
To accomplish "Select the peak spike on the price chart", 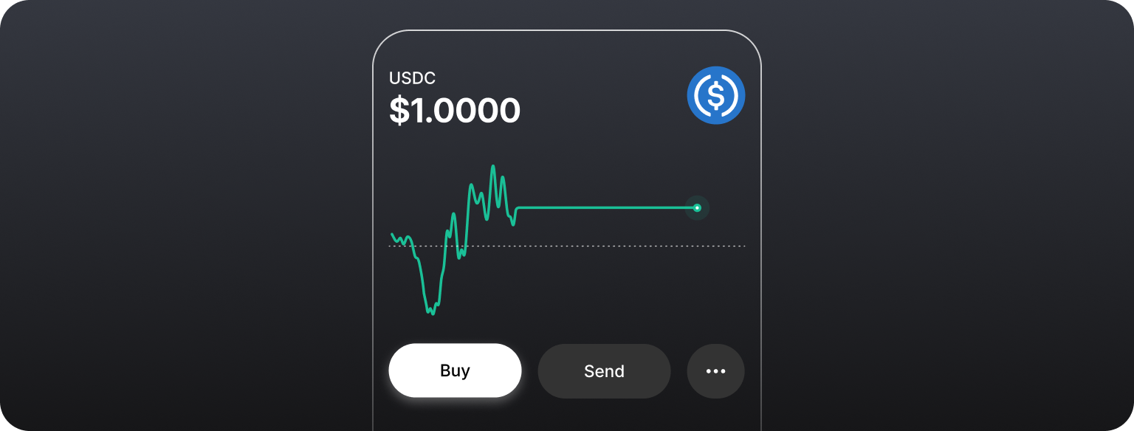I will [x=492, y=166].
